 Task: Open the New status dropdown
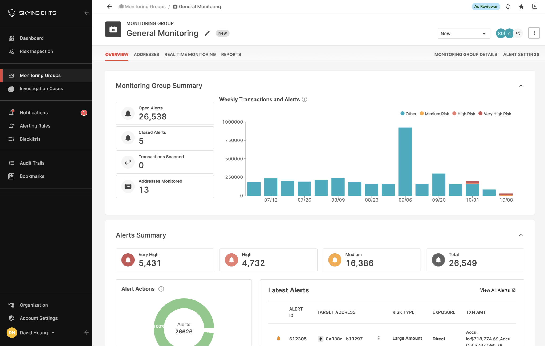pos(464,34)
